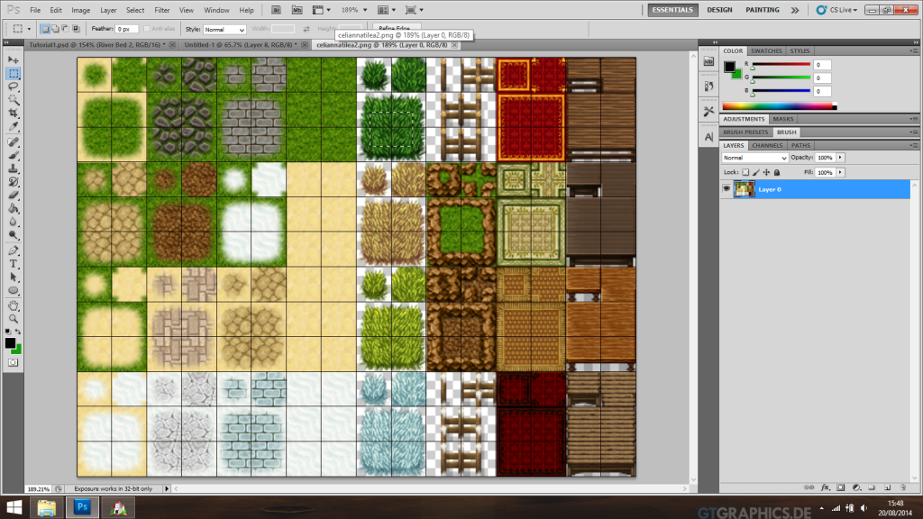The width and height of the screenshot is (923, 519).
Task: Select the Type tool
Action: coord(13,264)
